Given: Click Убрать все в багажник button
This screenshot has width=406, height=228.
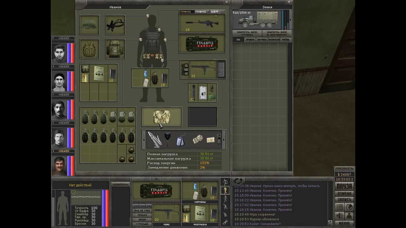Looking at the screenshot, I should [277, 33].
